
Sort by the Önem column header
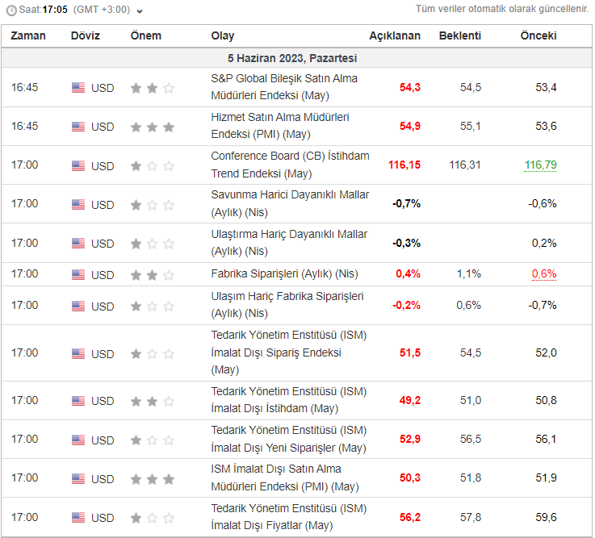point(145,36)
